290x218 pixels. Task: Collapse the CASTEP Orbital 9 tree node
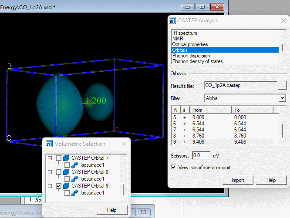pos(50,186)
